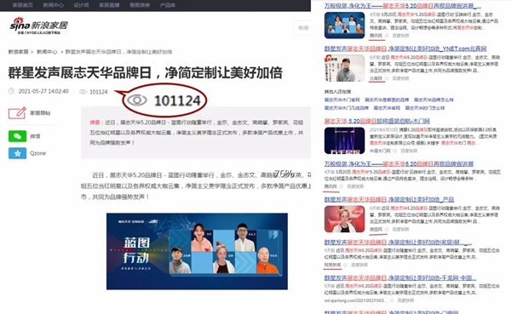Open 产品库 in the top navigation bar
Viewport: 511px width, 314px height.
point(168,5)
